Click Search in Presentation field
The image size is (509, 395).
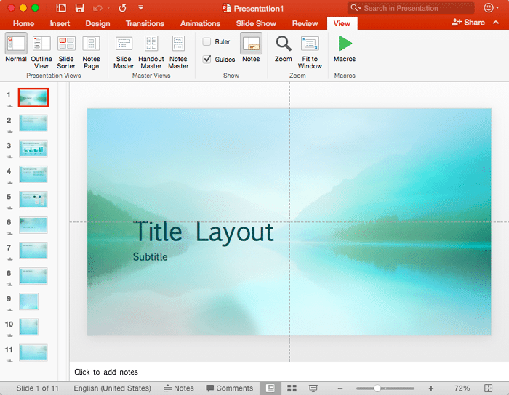pos(411,8)
